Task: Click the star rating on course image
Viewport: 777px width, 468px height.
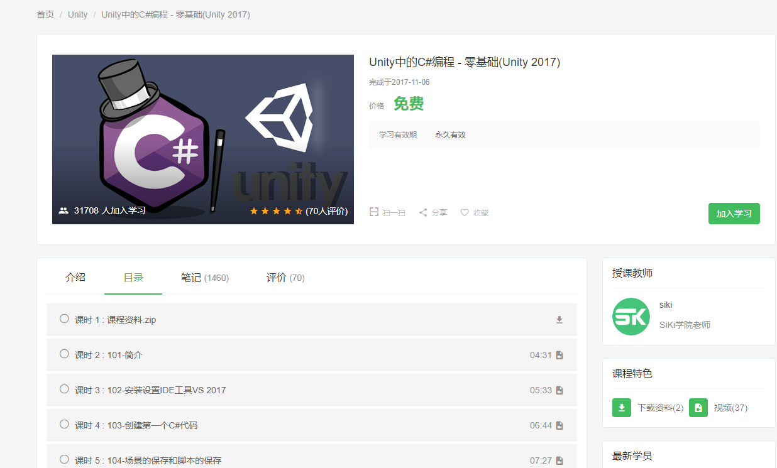Action: (276, 211)
